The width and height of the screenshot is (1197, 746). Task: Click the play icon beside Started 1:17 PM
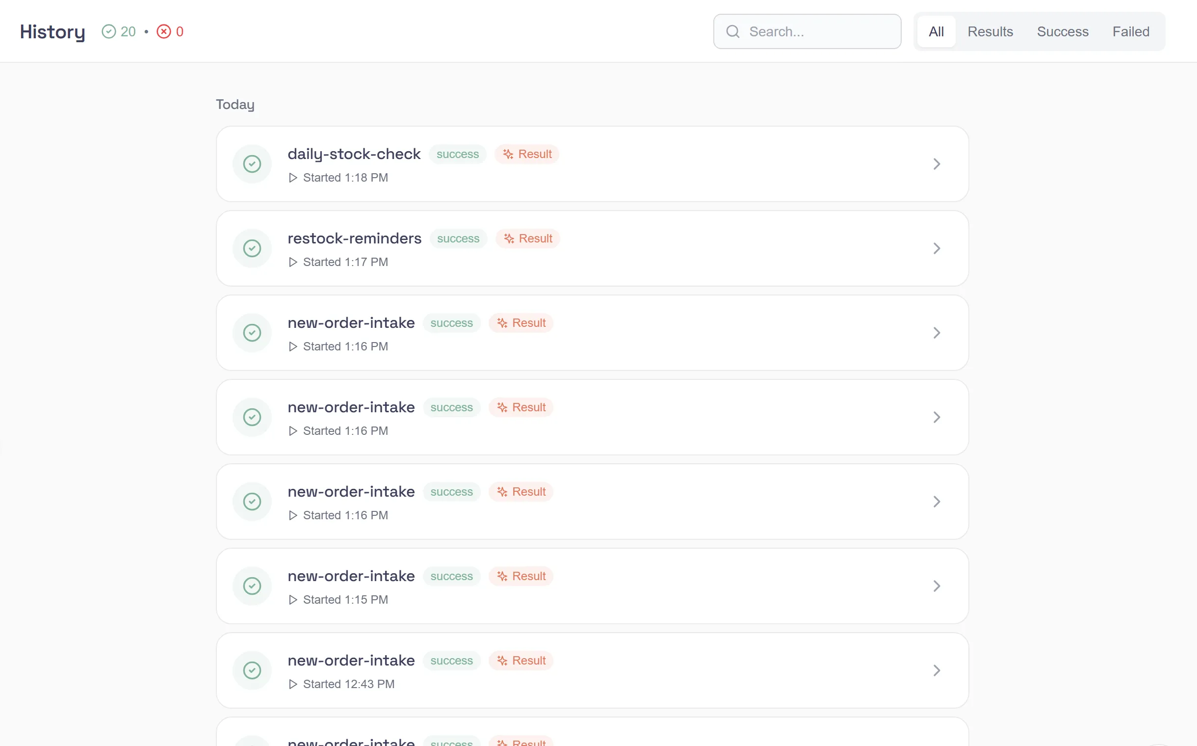[x=293, y=262]
